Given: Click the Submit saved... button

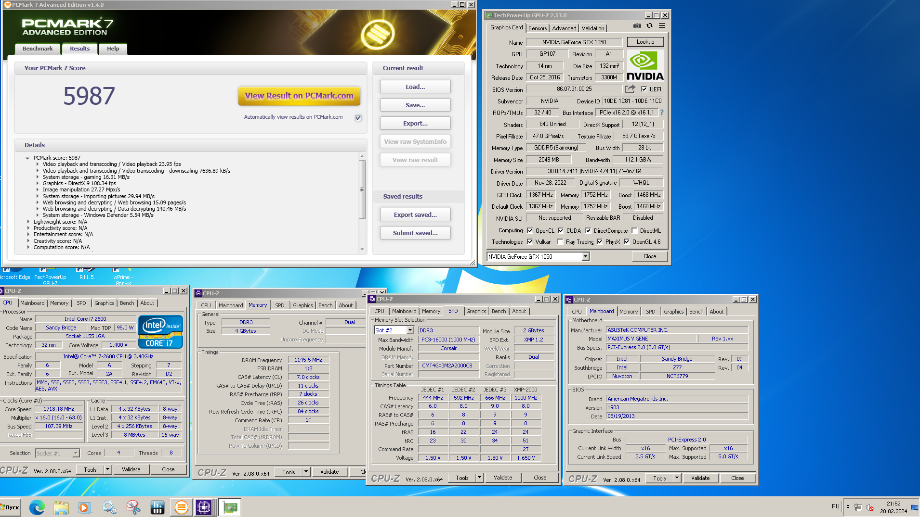Looking at the screenshot, I should coord(415,233).
